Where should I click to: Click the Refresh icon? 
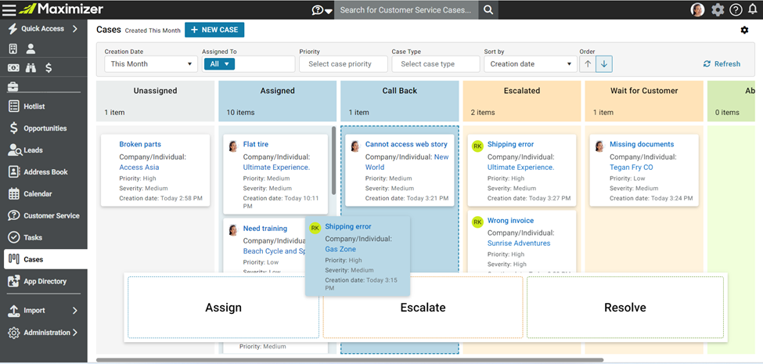pos(707,63)
